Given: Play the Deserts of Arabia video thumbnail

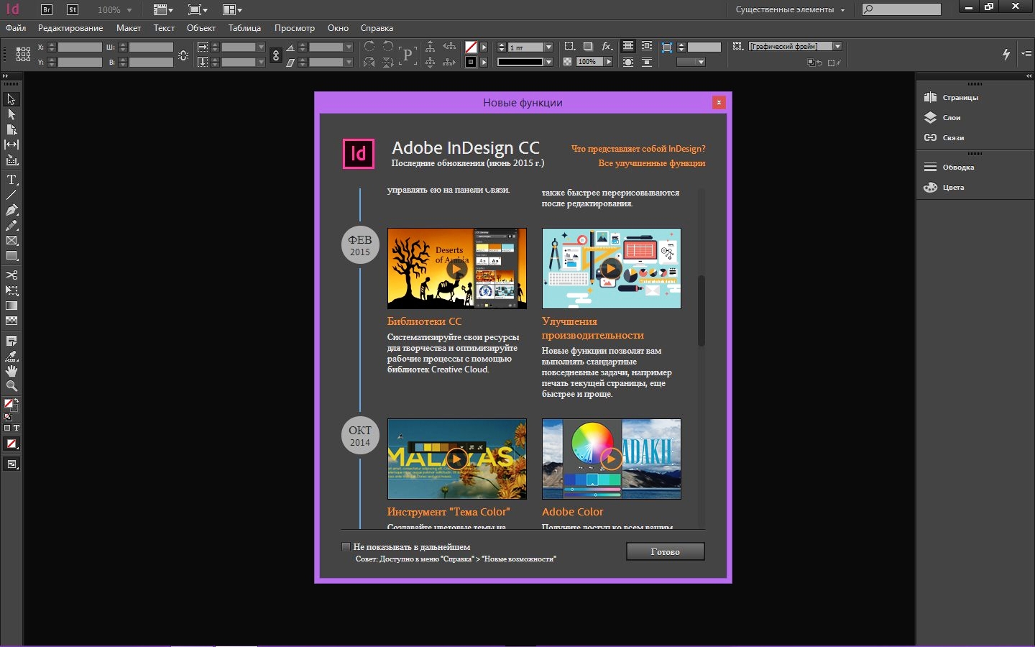Looking at the screenshot, I should coord(456,269).
